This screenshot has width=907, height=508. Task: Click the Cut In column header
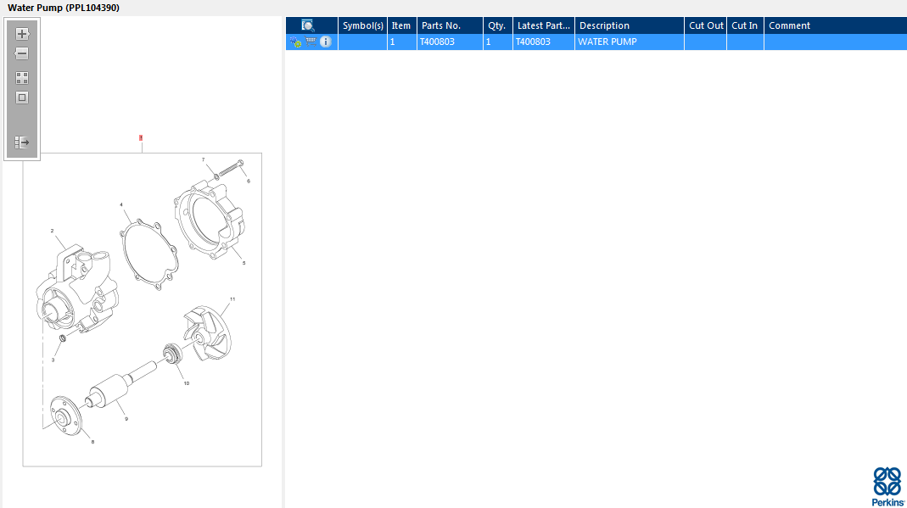745,25
